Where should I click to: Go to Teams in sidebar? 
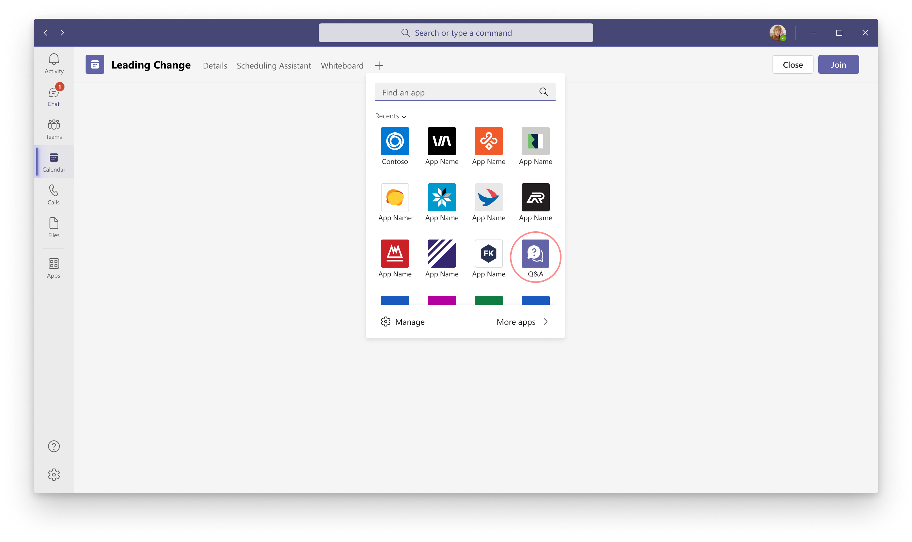coord(54,129)
